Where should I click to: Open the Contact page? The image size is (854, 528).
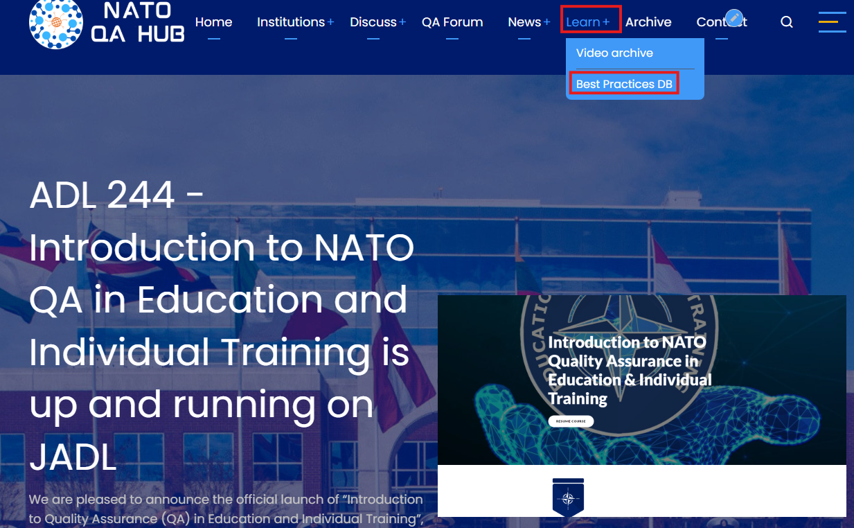(721, 21)
